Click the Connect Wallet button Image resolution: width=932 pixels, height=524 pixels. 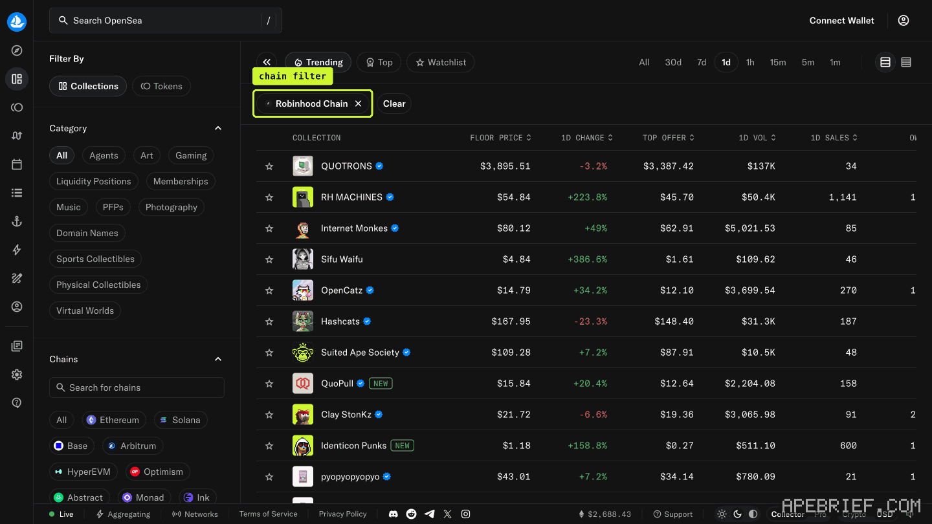click(841, 21)
